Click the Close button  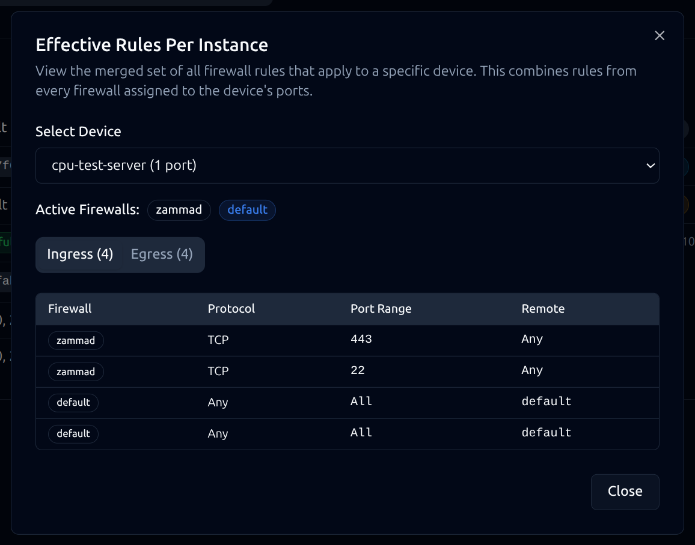click(x=625, y=492)
